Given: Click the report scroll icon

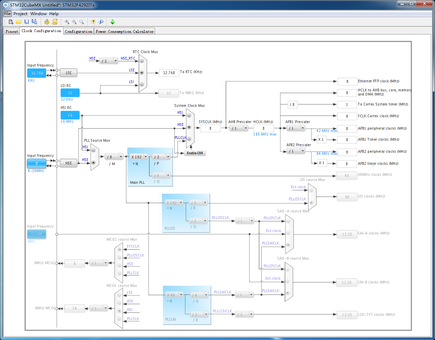Looking at the screenshot, I should (x=55, y=22).
